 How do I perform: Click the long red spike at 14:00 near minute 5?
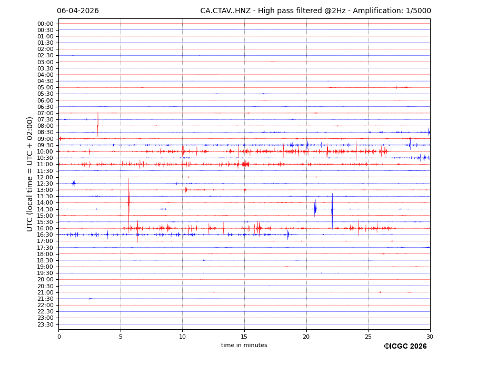click(128, 202)
